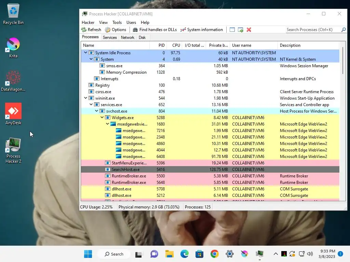
Task: Collapse the msedgewebview node PID 1680
Action: tap(107, 124)
